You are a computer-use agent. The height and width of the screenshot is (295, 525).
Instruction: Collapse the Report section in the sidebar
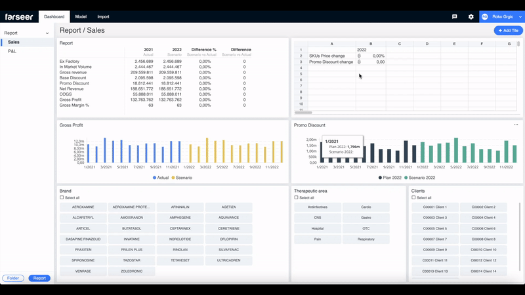pos(47,33)
